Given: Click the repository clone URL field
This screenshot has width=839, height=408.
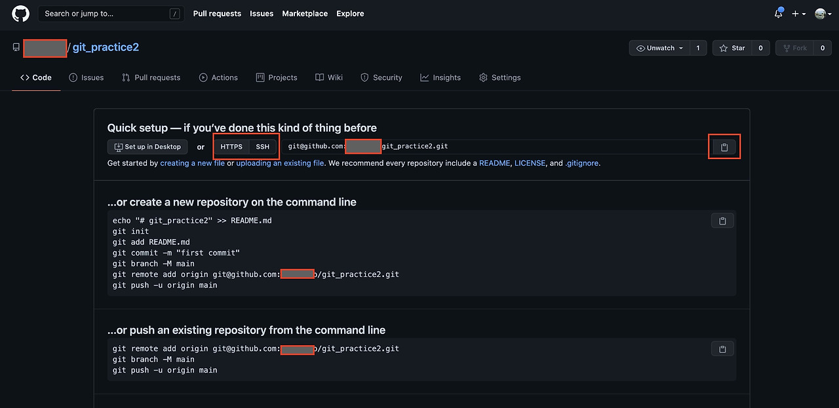Looking at the screenshot, I should coord(496,147).
